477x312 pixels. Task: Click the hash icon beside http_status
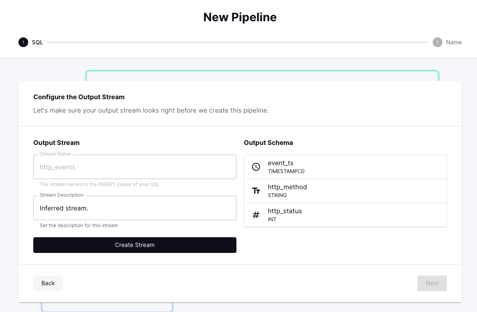pos(256,215)
